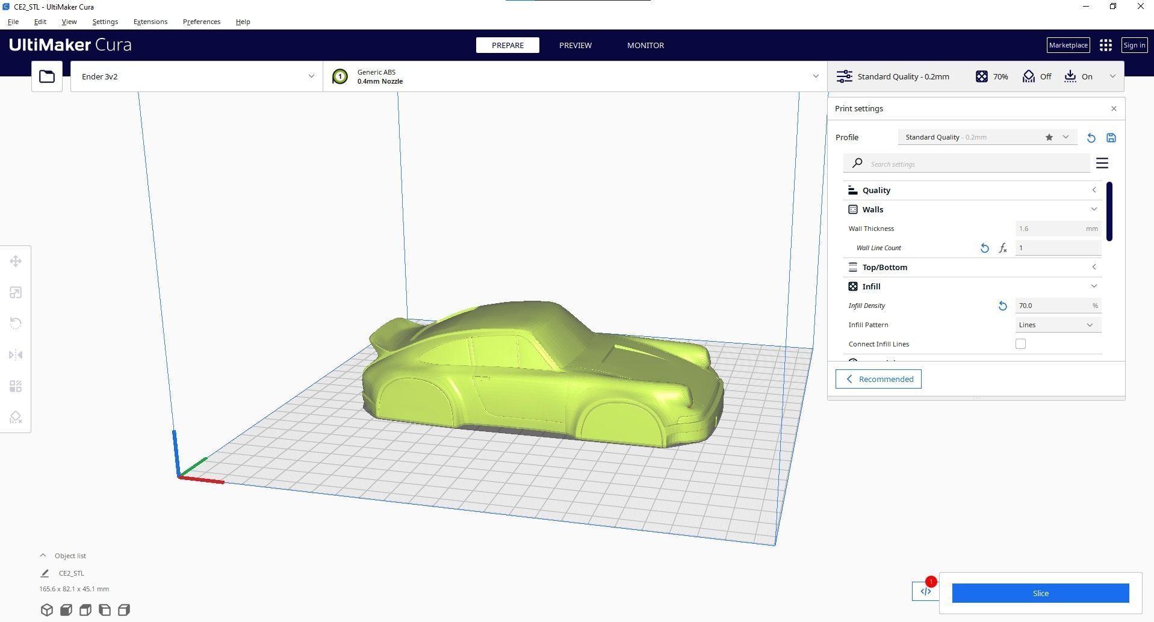
Task: Open the Edit menu
Action: [40, 22]
